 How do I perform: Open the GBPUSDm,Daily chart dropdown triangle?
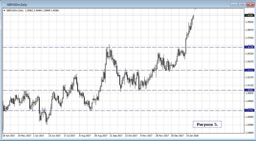coord(4,11)
